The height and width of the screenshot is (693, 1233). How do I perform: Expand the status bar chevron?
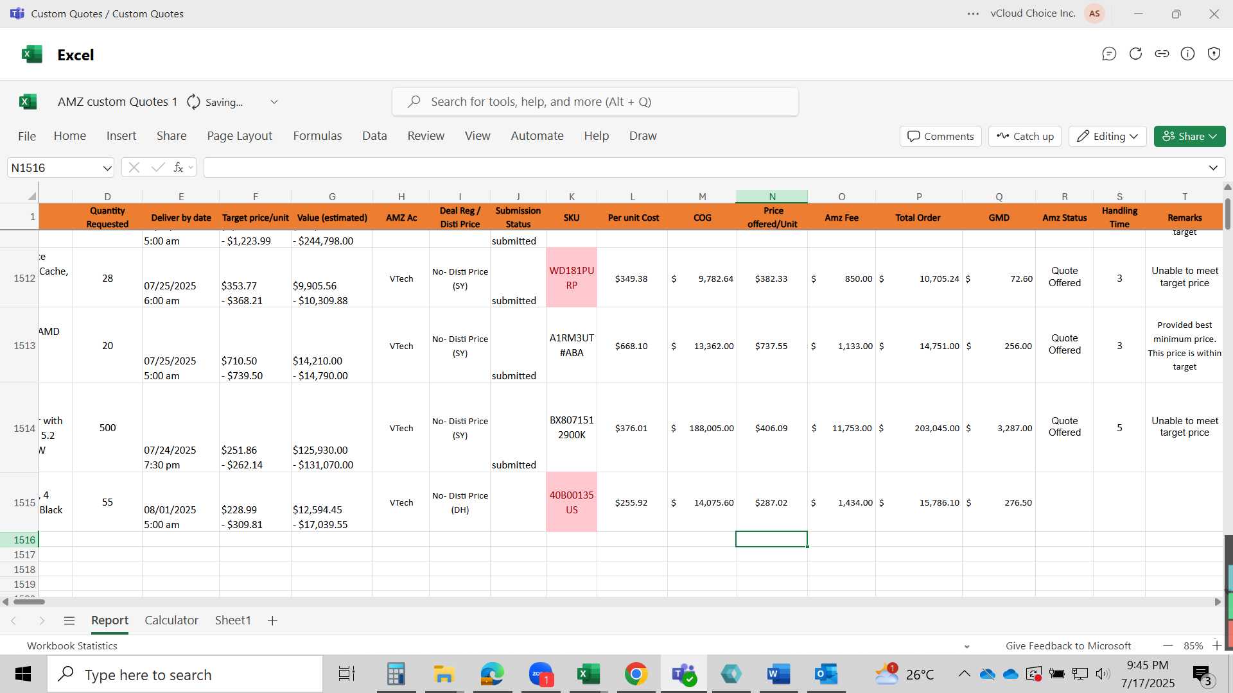tap(966, 646)
